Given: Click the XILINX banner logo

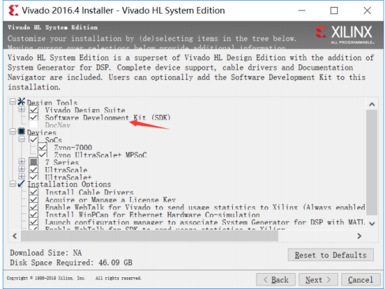Looking at the screenshot, I should coord(345,35).
